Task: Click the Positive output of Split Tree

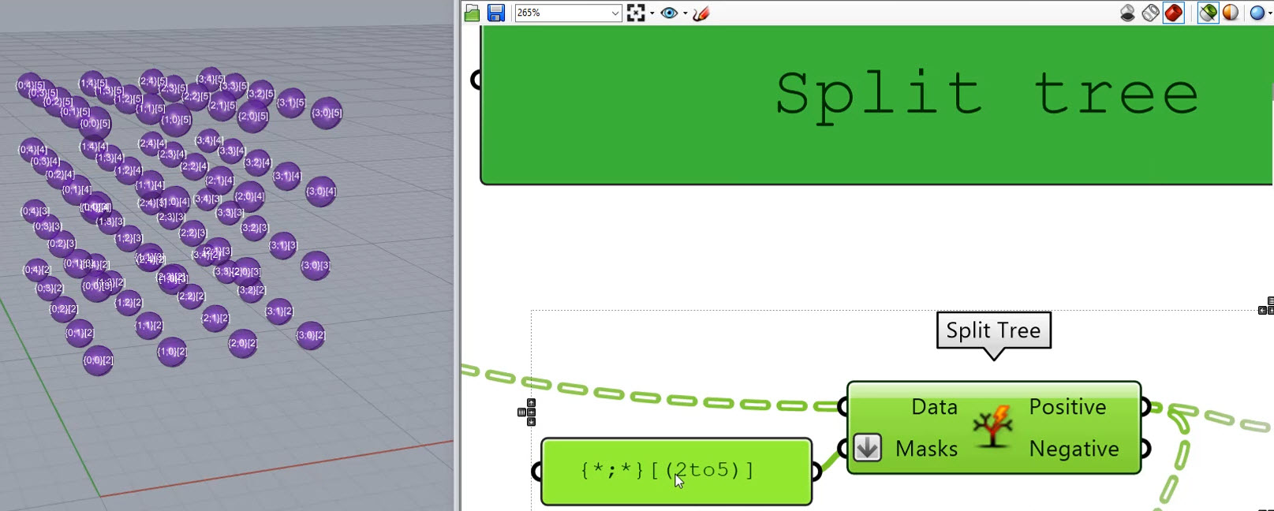Action: pos(1067,407)
